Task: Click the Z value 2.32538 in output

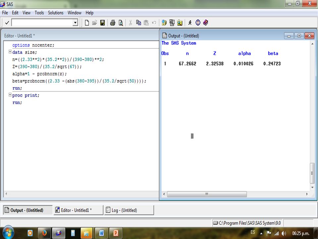Action: pyautogui.click(x=215, y=64)
